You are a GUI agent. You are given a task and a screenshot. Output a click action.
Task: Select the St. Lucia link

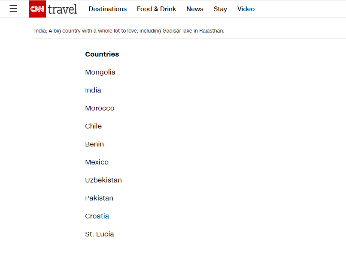pos(100,234)
